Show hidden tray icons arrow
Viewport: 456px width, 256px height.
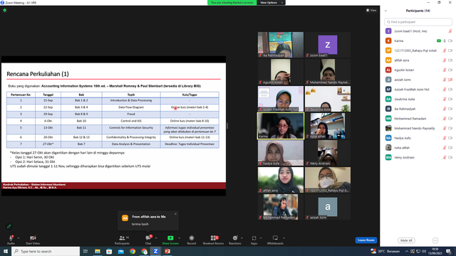(x=407, y=251)
